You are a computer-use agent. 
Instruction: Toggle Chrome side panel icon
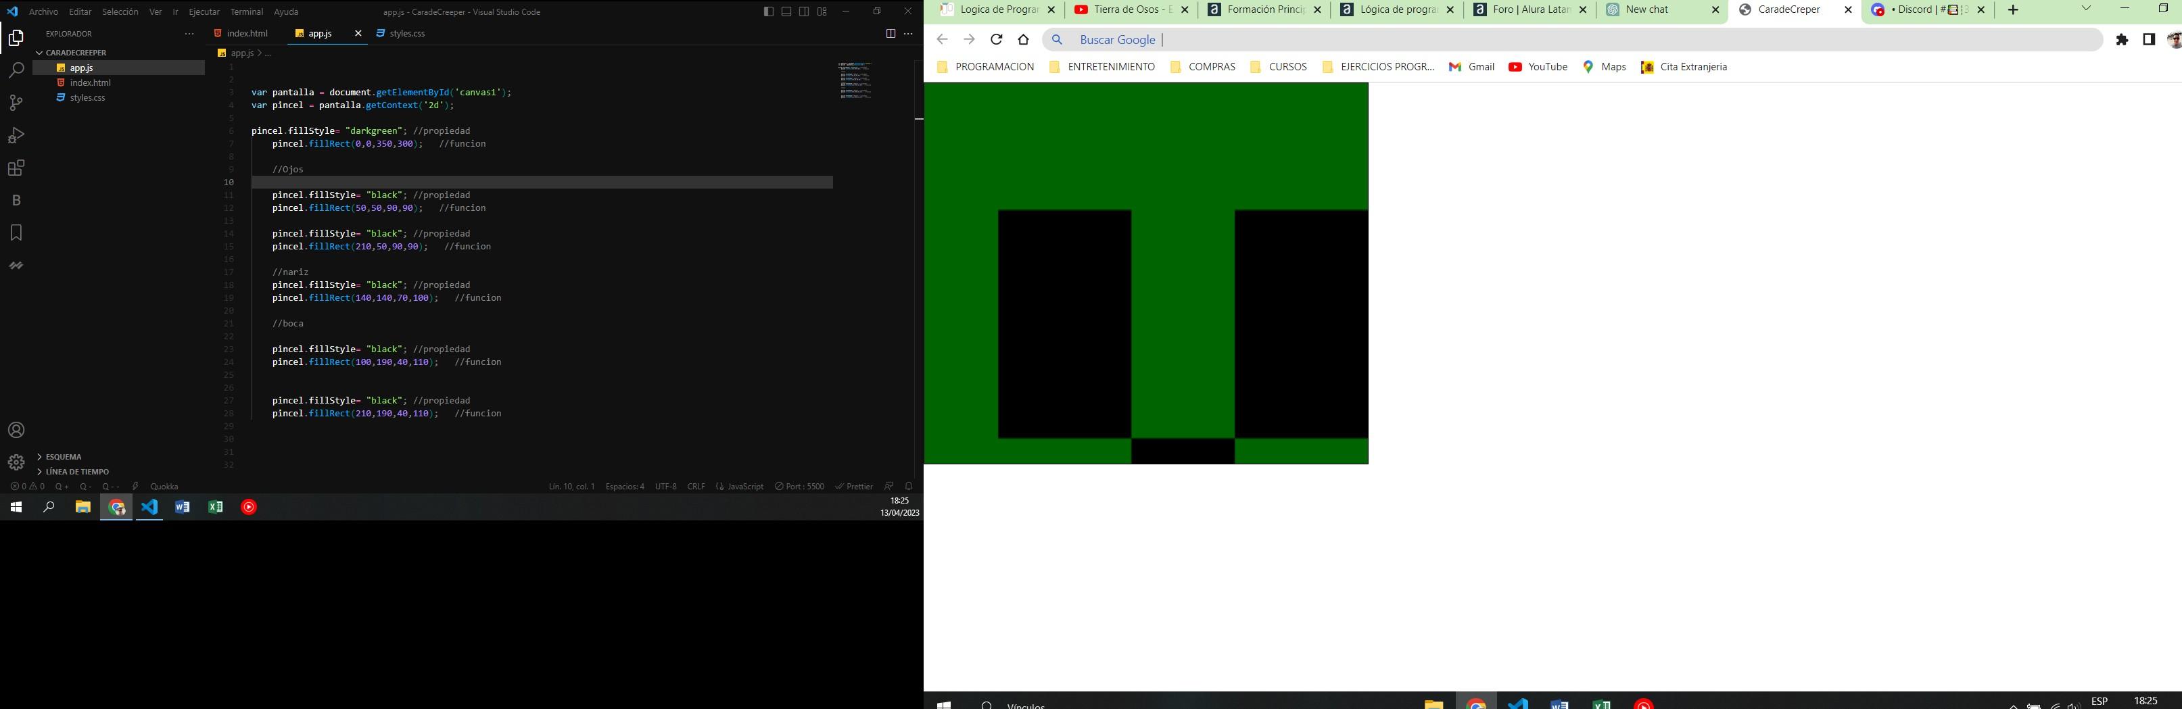point(2149,40)
